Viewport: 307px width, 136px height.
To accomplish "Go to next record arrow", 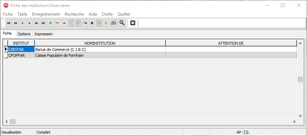I will (29, 23).
